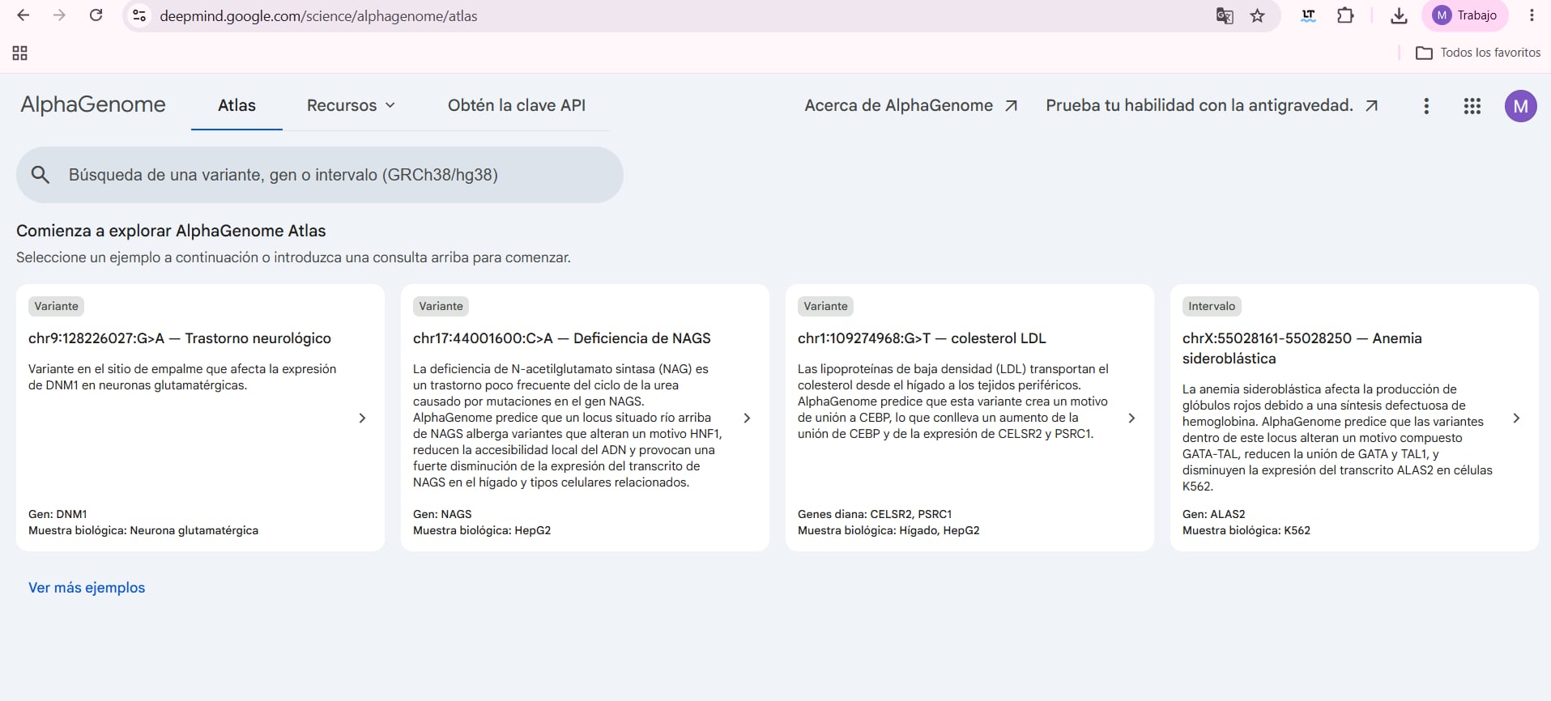This screenshot has width=1551, height=701.
Task: Open Google account avatar M
Action: click(1520, 106)
